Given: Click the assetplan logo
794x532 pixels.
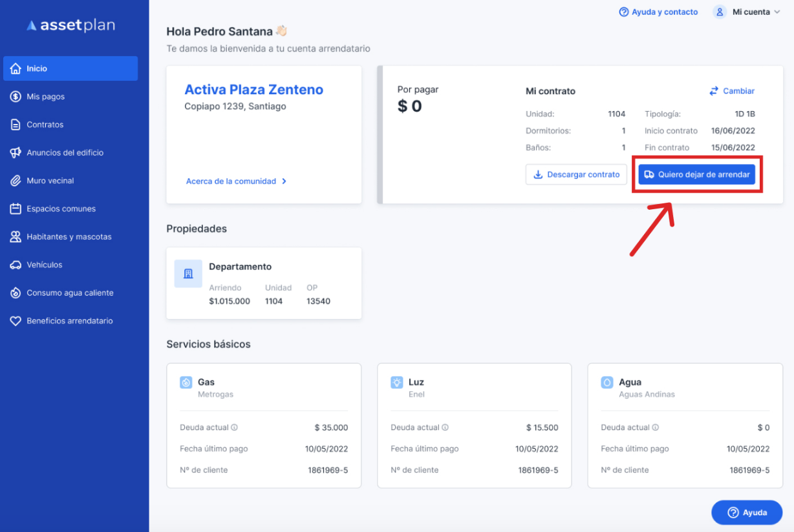Looking at the screenshot, I should pyautogui.click(x=70, y=26).
